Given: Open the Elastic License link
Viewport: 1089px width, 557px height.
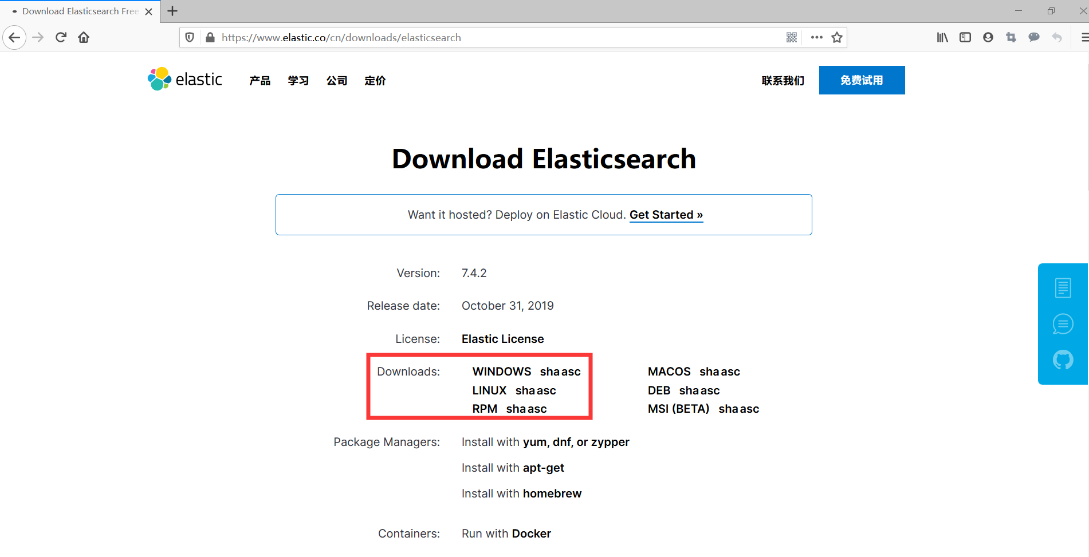Looking at the screenshot, I should click(x=503, y=339).
